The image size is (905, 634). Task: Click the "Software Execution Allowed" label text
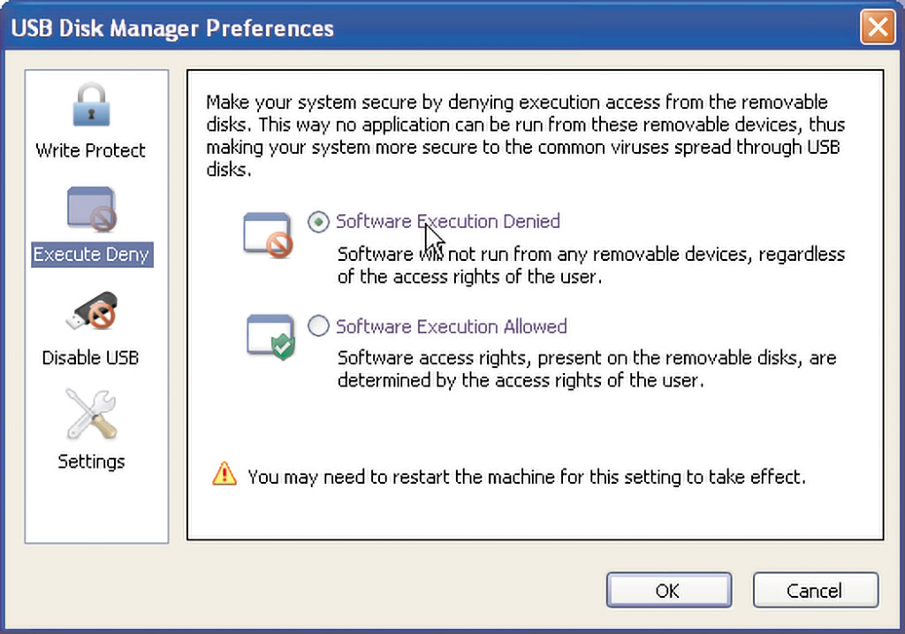point(452,326)
